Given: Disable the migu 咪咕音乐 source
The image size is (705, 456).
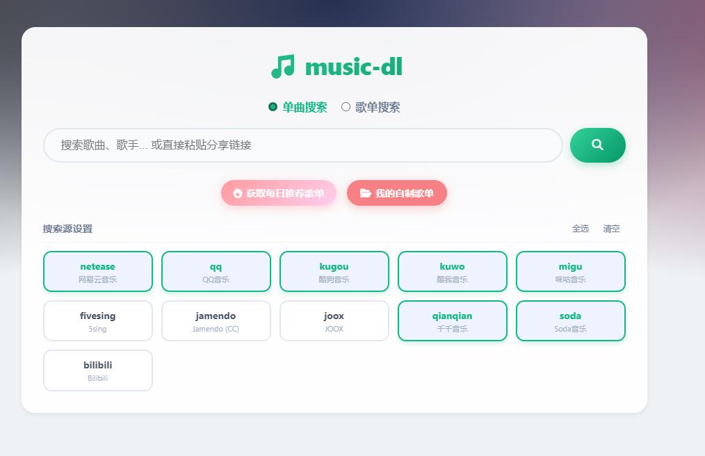Looking at the screenshot, I should point(570,271).
